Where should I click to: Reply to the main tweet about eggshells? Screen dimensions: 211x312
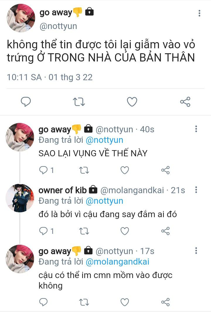(26, 102)
